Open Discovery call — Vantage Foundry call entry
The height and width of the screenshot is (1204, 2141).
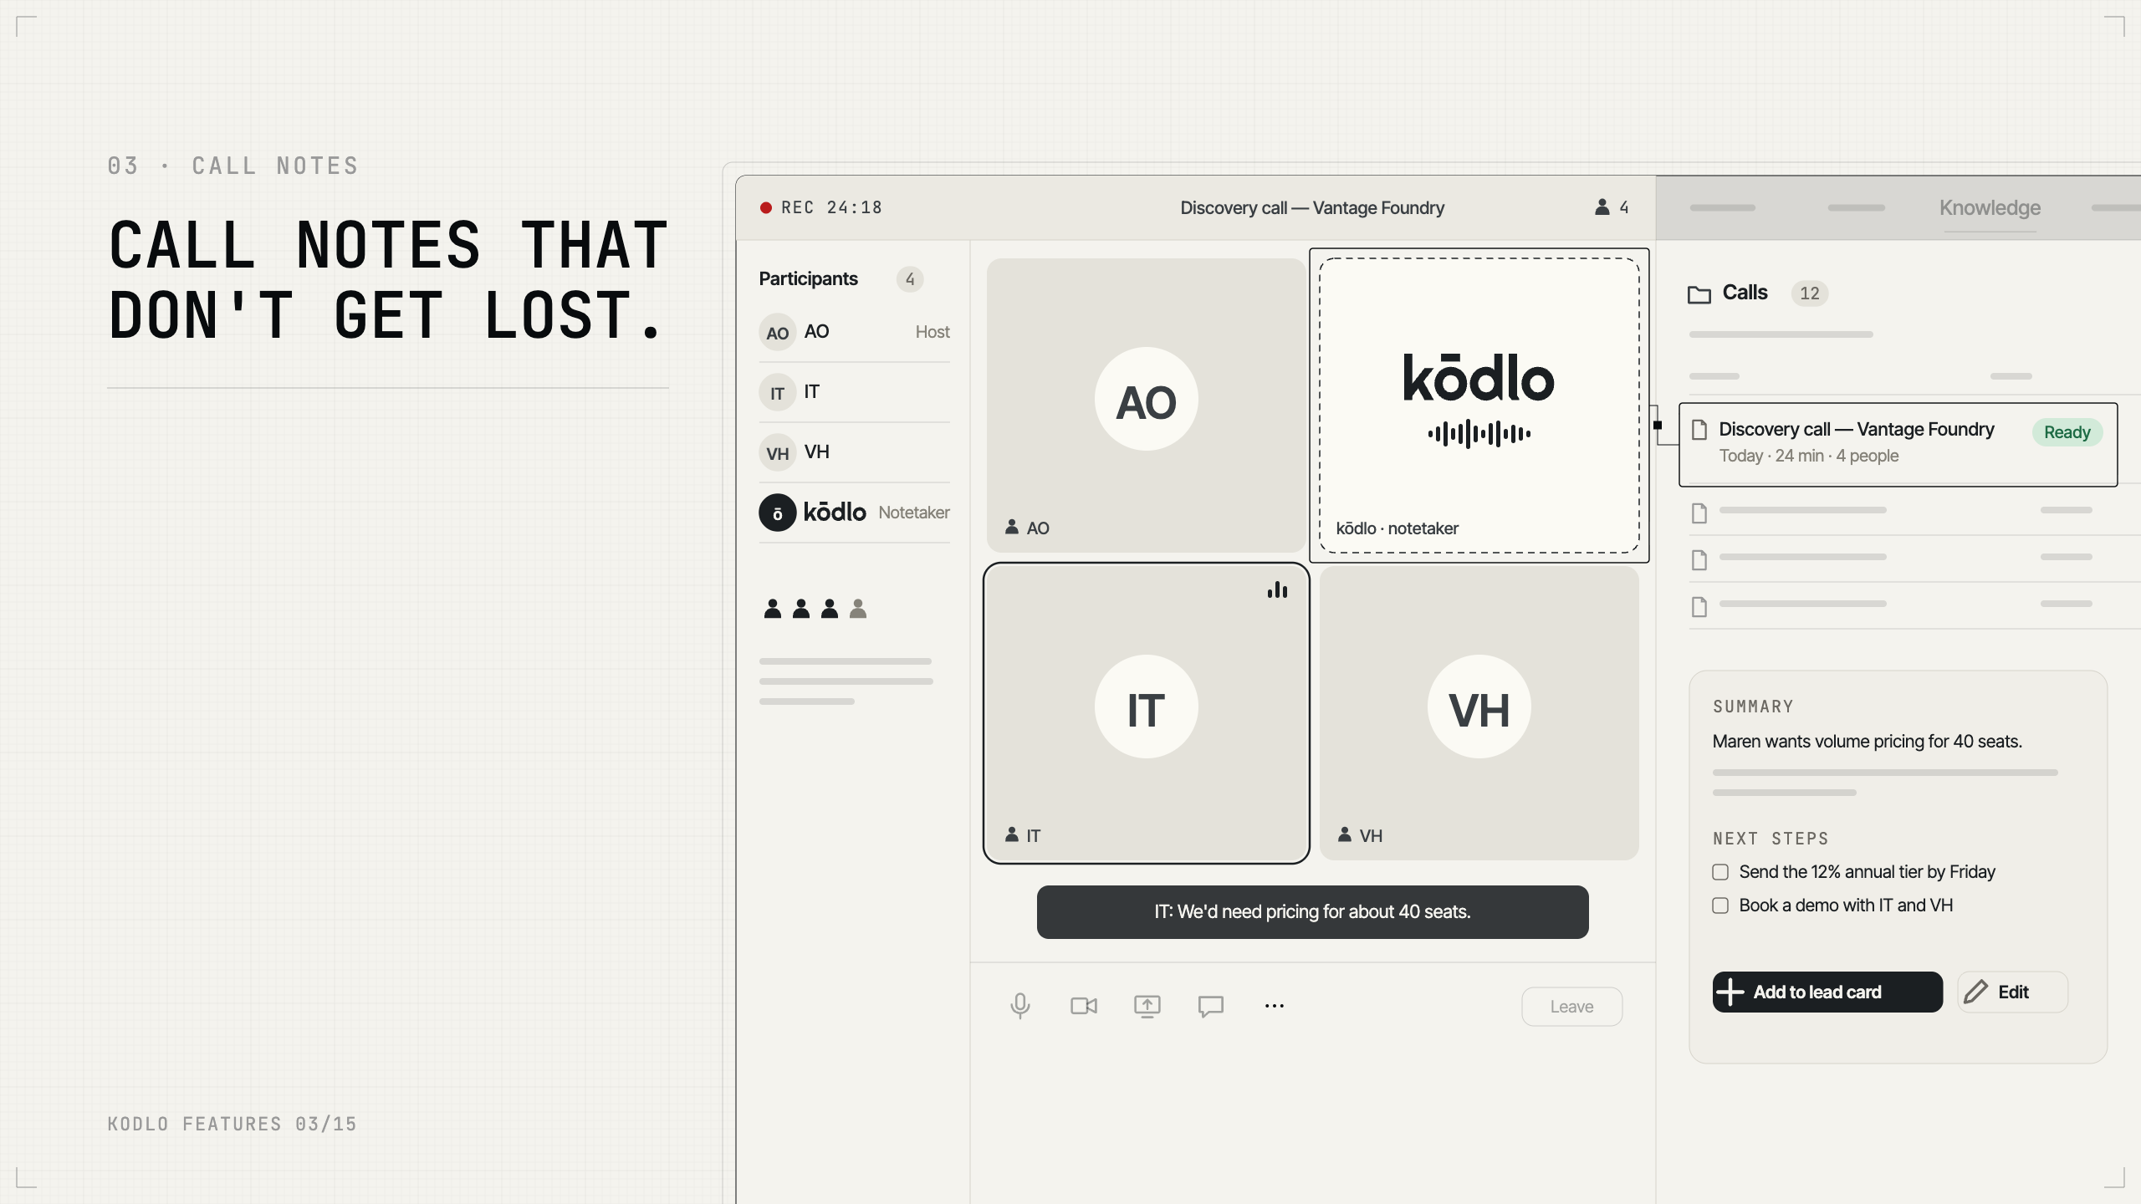1898,444
